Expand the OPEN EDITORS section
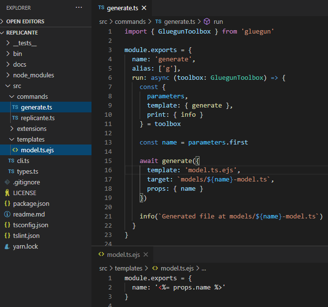Viewport: 328px width, 307px height. coord(25,21)
